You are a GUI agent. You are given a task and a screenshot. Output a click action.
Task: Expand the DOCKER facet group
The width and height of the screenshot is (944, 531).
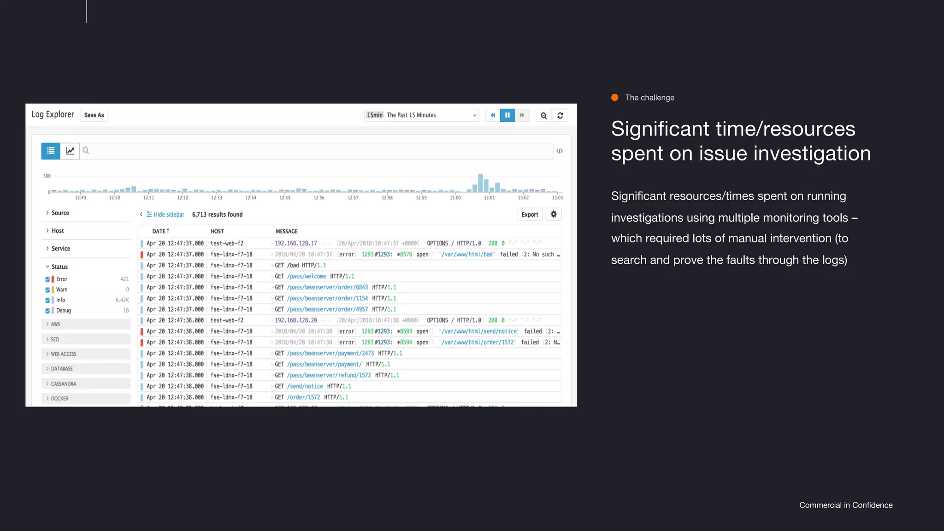86,398
